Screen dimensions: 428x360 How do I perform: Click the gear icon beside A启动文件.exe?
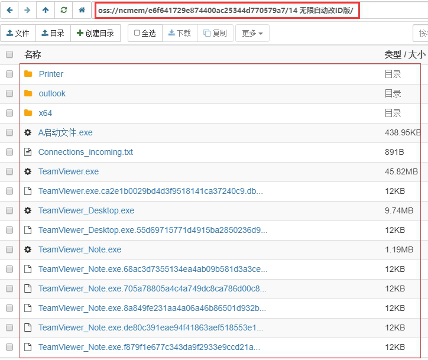click(28, 132)
